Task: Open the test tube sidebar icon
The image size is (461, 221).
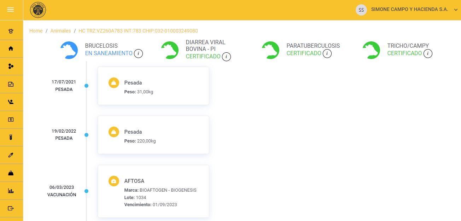Action: [x=11, y=137]
